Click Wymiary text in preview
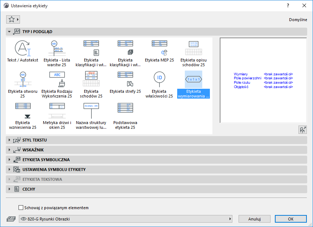 [240, 74]
